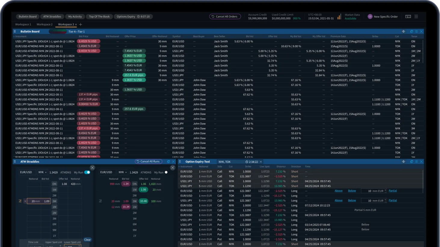Open the hamburger menu icon top right
The height and width of the screenshot is (247, 440).
pyautogui.click(x=417, y=17)
